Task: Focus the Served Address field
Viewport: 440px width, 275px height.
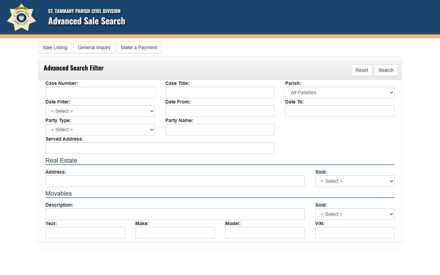Action: (x=160, y=148)
